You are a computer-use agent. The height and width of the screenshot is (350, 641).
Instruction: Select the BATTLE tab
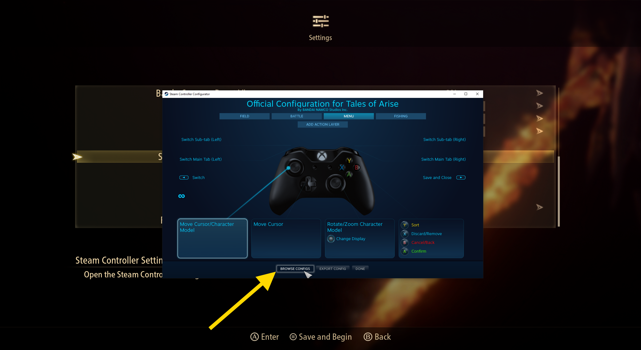[296, 116]
